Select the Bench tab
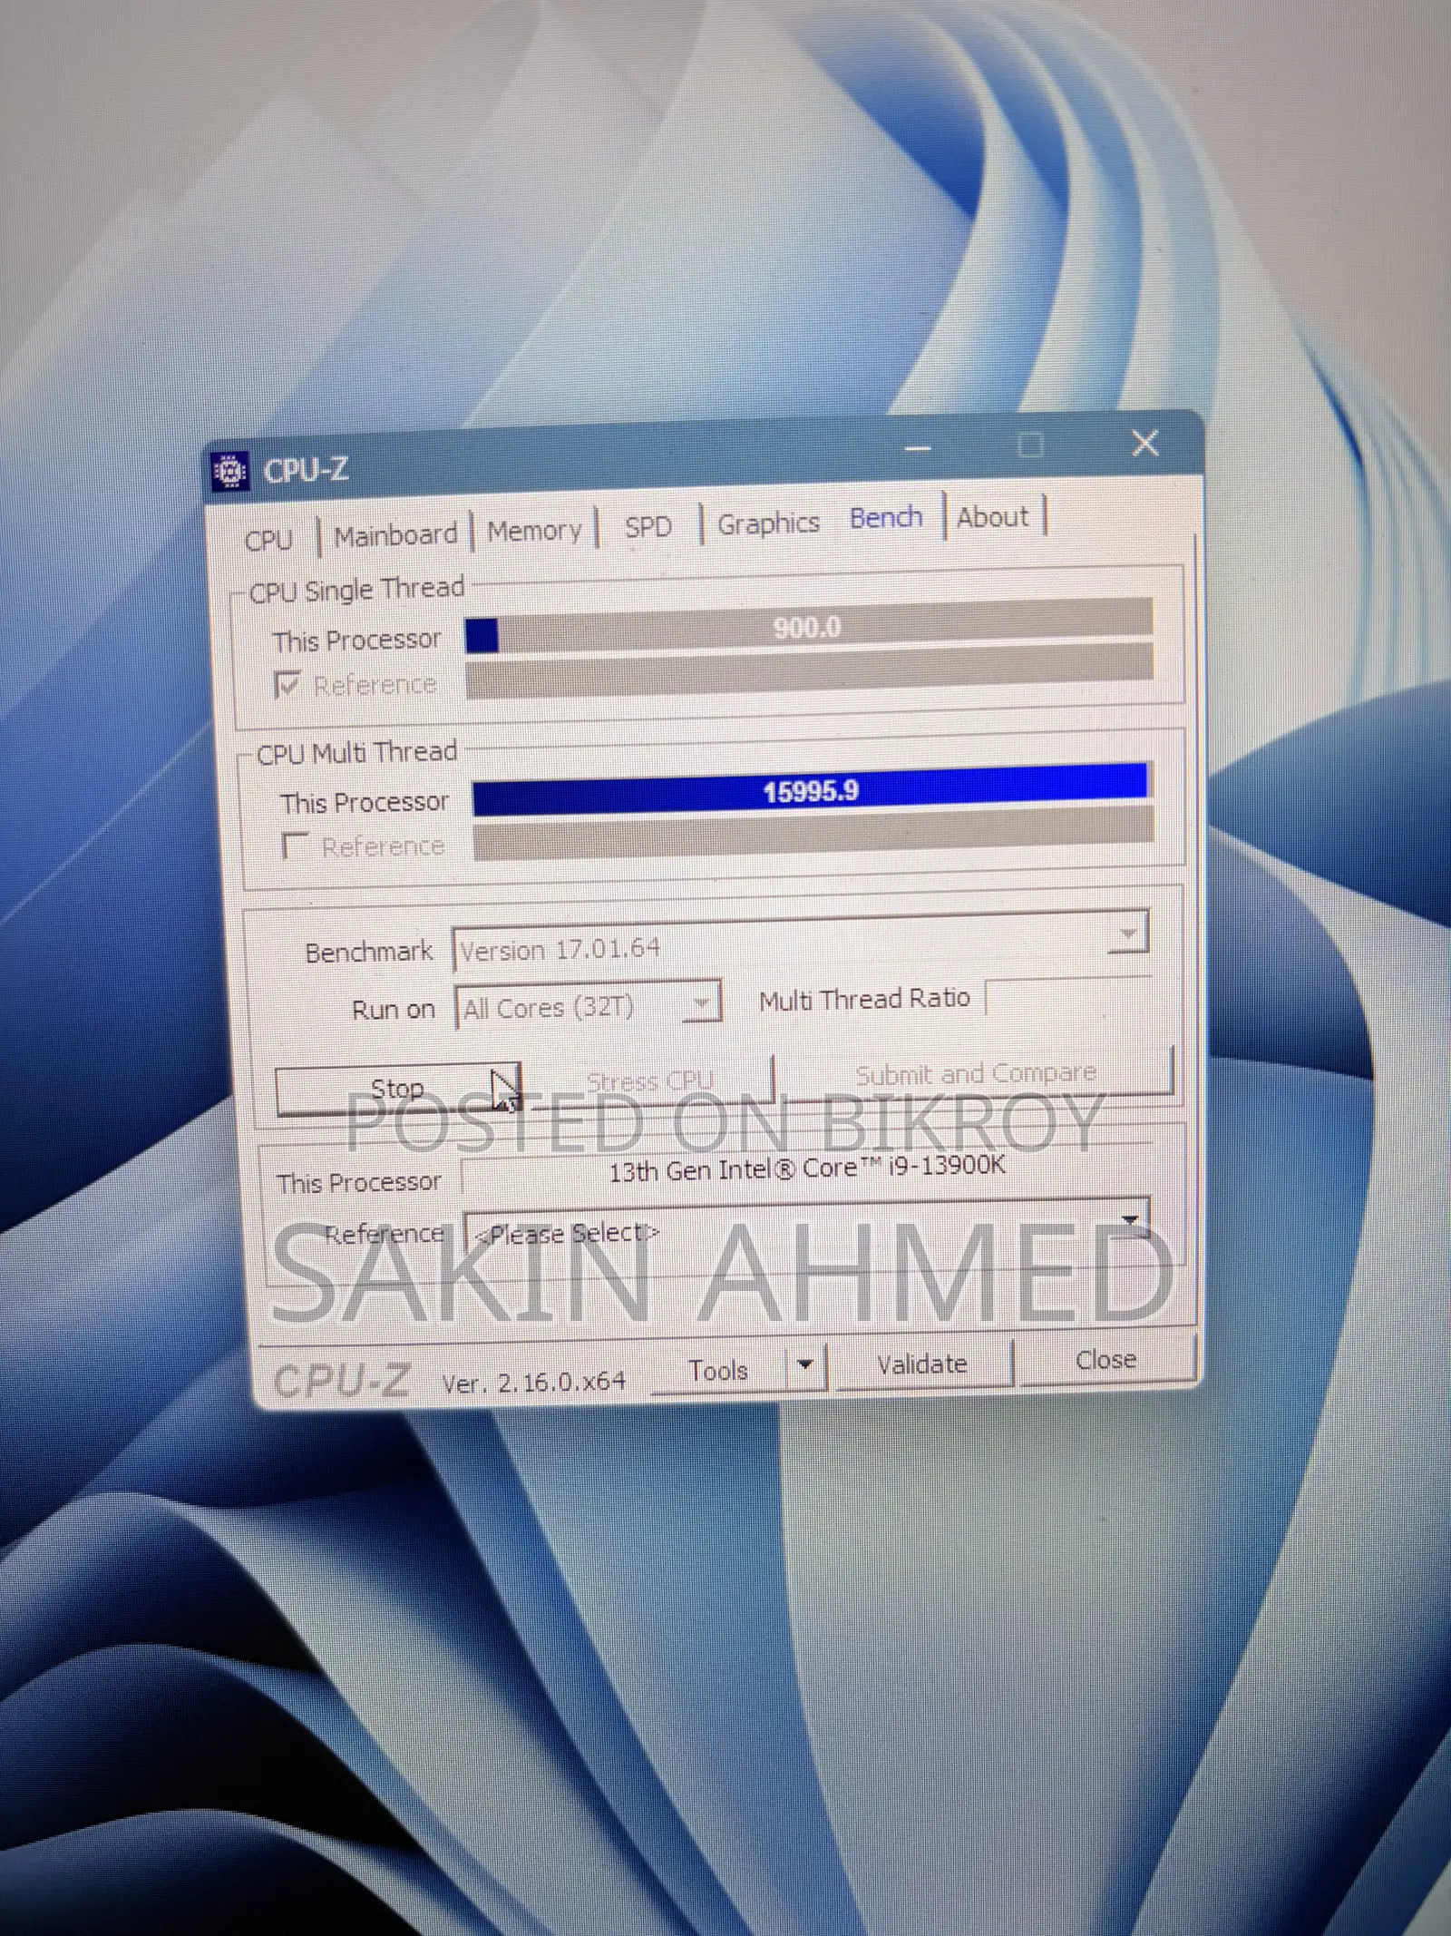Viewport: 1451px width, 1936px height. pos(886,518)
